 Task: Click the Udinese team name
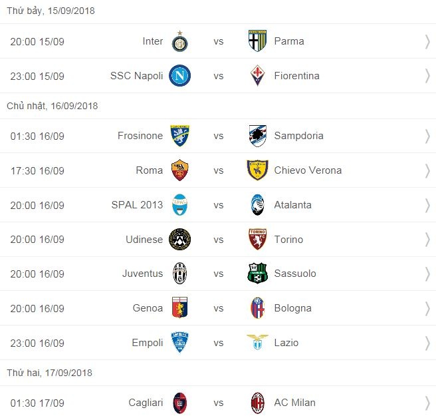144,240
